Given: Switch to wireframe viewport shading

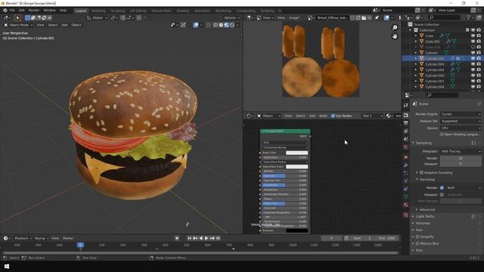Looking at the screenshot, I should click(x=216, y=25).
